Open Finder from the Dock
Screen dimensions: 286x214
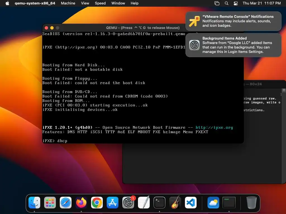(34, 203)
